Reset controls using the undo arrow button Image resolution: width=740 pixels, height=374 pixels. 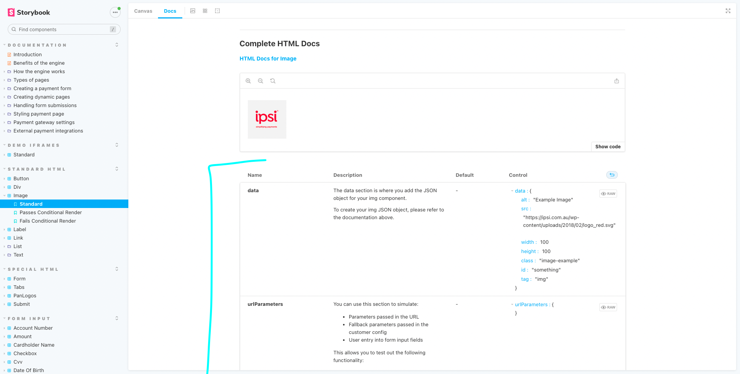[x=612, y=175]
